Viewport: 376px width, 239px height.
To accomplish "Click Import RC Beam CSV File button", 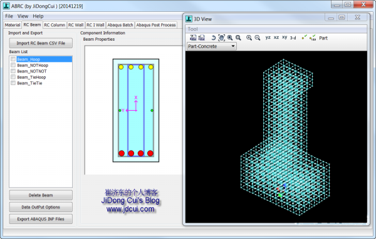I will click(x=41, y=43).
